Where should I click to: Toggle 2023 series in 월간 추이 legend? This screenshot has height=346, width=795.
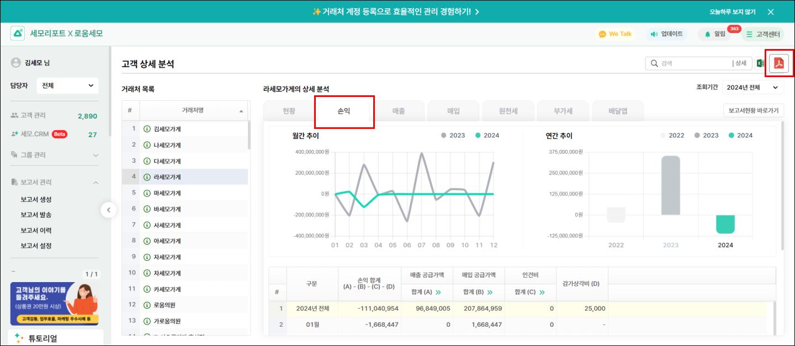pos(453,136)
